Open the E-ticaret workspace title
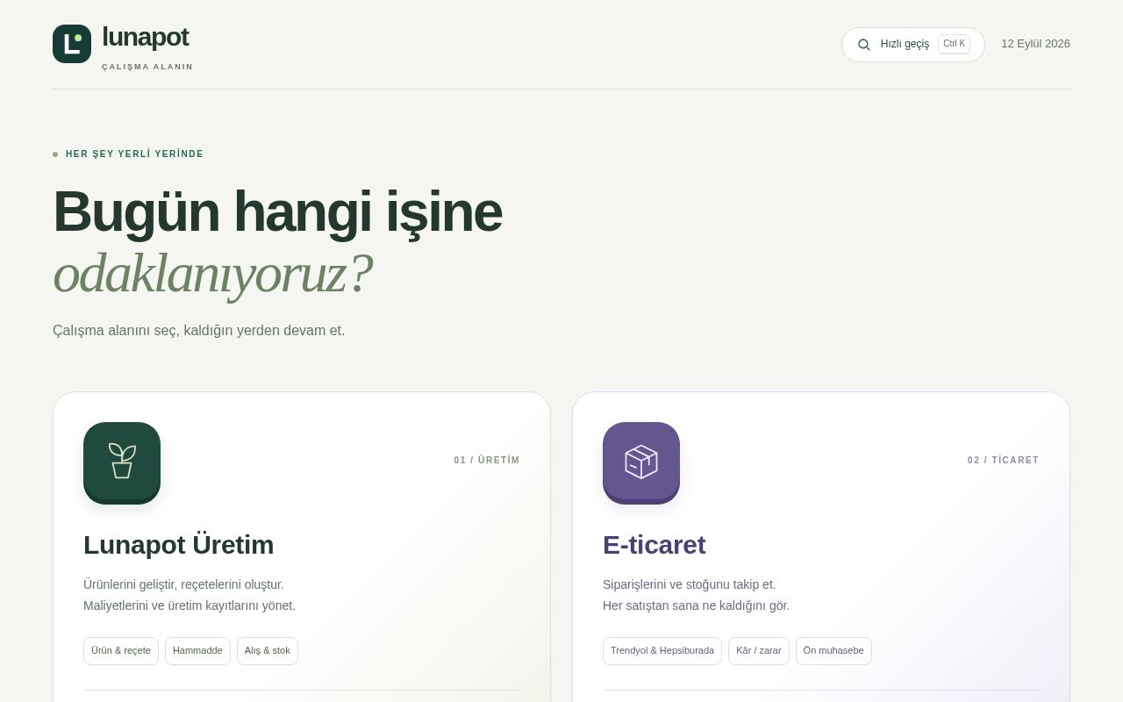1123x702 pixels. pyautogui.click(x=654, y=545)
